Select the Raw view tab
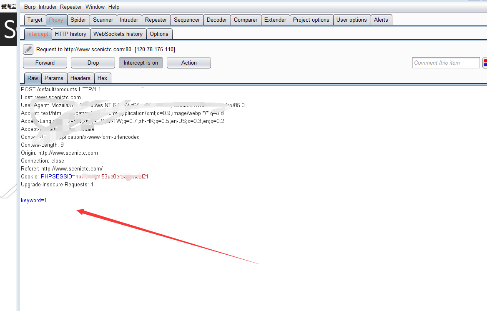The width and height of the screenshot is (487, 311). pyautogui.click(x=33, y=78)
